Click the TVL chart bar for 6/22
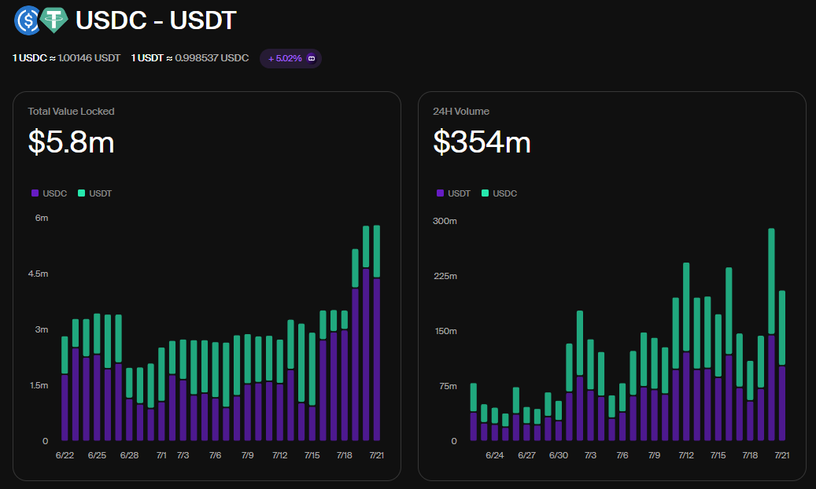Viewport: 816px width, 489px height. tap(65, 388)
